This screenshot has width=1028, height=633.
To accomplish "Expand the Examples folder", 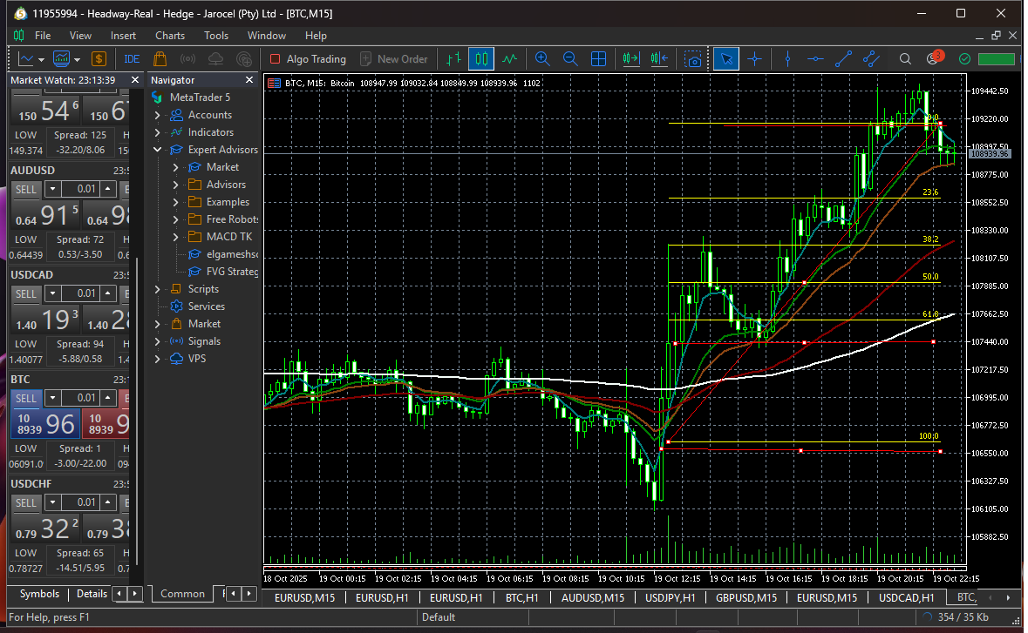I will point(176,202).
